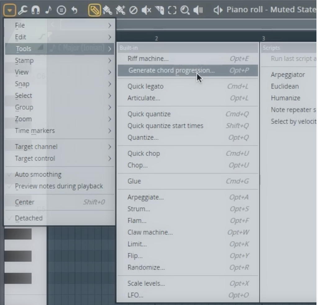
Task: Open the LFO tool
Action: coord(188,295)
